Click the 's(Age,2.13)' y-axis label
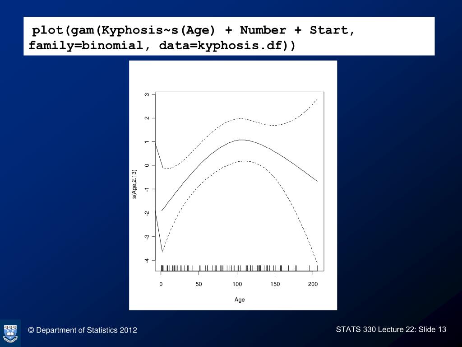Image resolution: width=462 pixels, height=347 pixels. (x=134, y=184)
